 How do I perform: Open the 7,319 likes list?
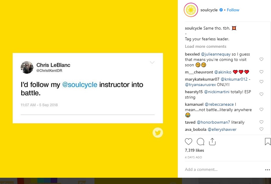pos(195,150)
